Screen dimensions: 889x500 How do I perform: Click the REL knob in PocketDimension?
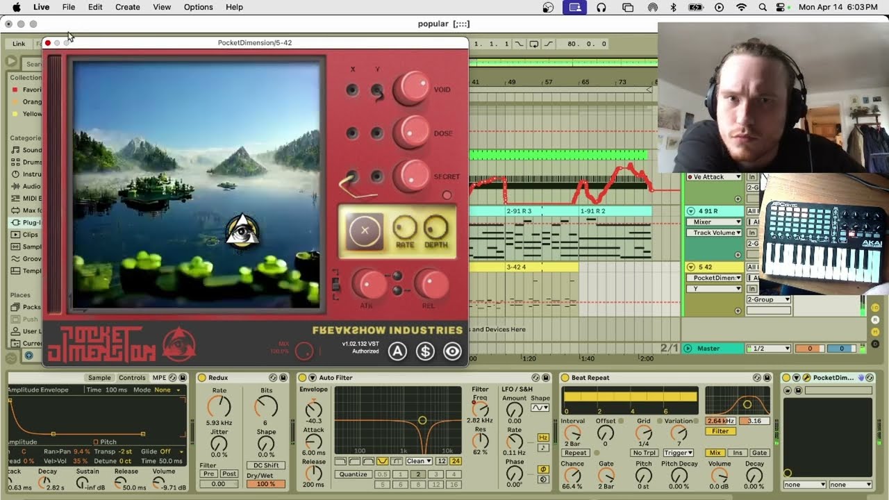pos(431,284)
